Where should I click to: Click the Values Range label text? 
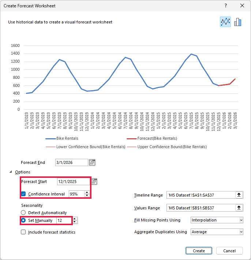pyautogui.click(x=147, y=208)
